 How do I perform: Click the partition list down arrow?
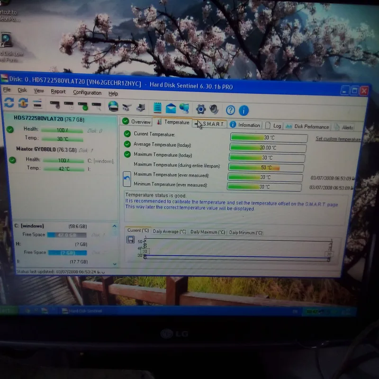click(x=115, y=264)
